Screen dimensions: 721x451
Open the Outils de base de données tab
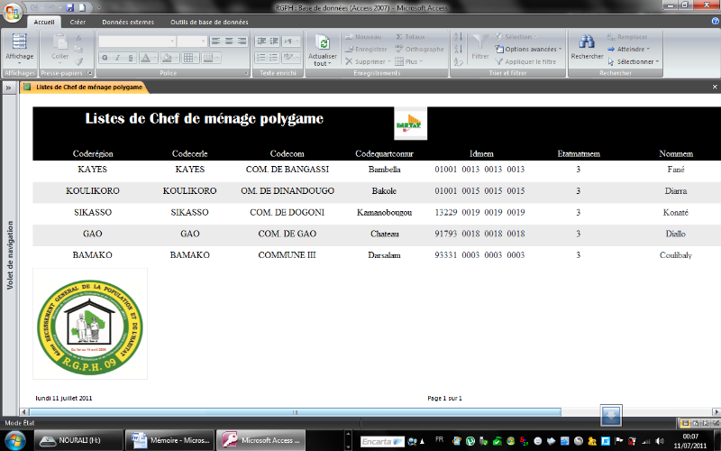pos(209,22)
